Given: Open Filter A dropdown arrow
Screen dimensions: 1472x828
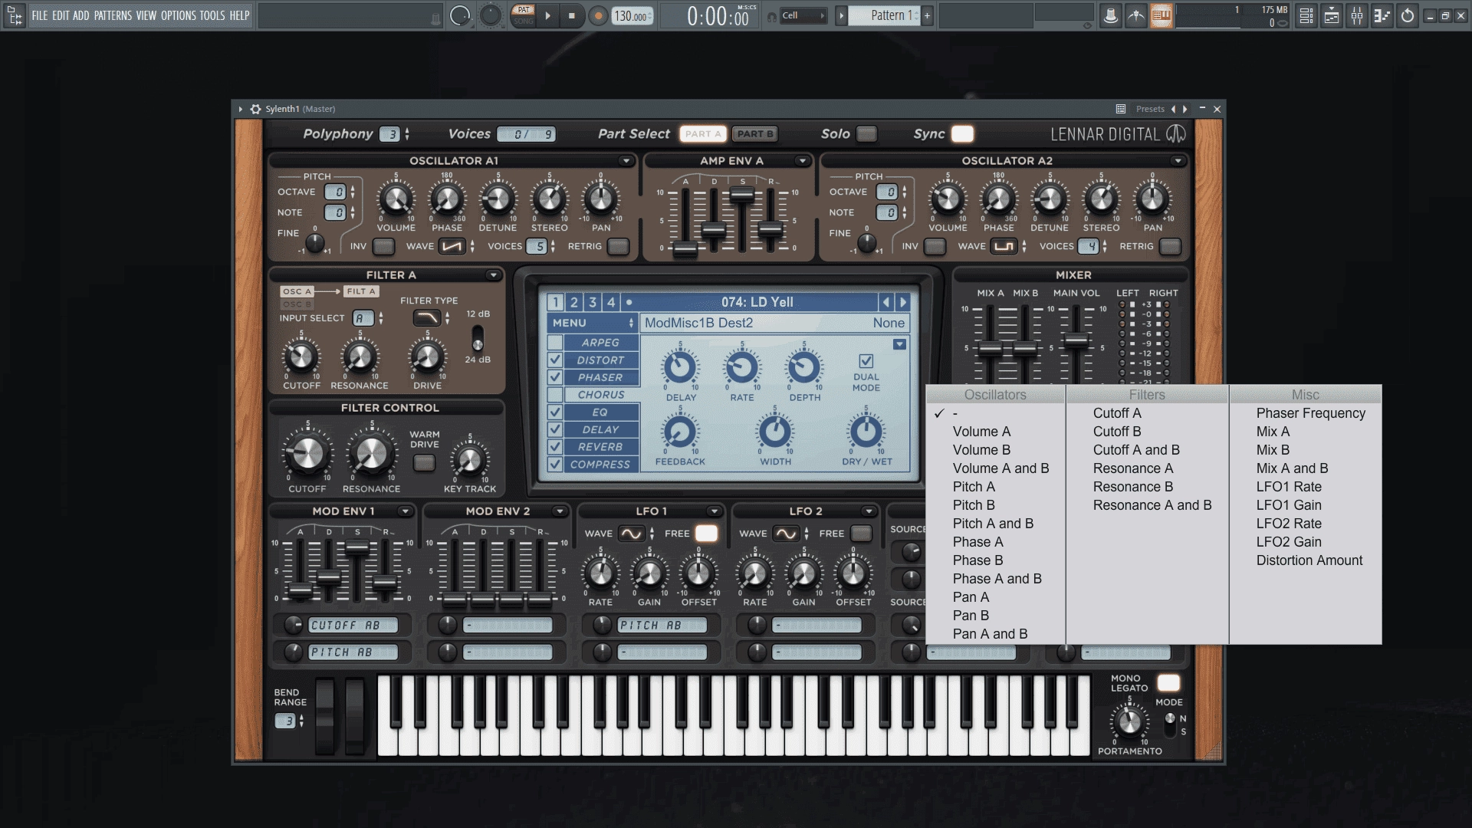Looking at the screenshot, I should (493, 275).
